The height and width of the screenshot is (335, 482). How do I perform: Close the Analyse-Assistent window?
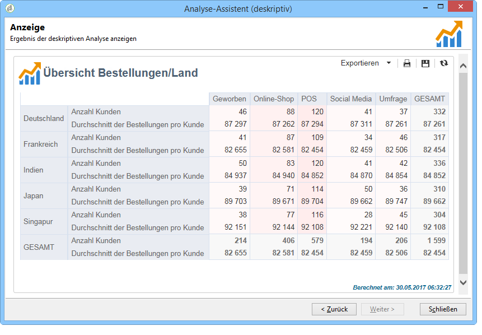click(x=460, y=7)
